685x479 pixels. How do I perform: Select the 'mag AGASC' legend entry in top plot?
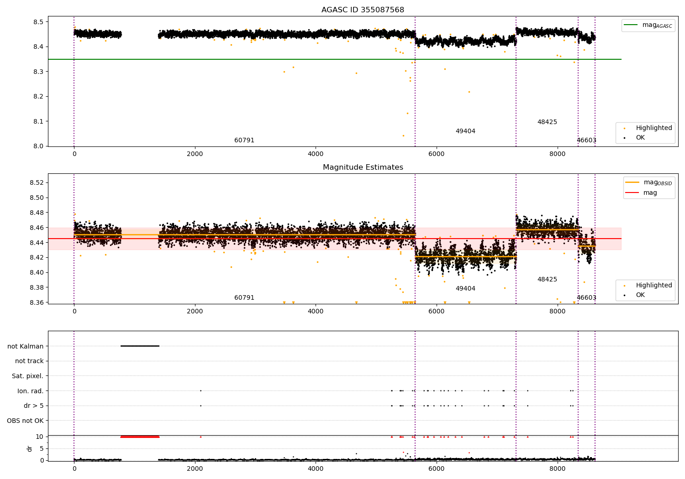[x=648, y=25]
